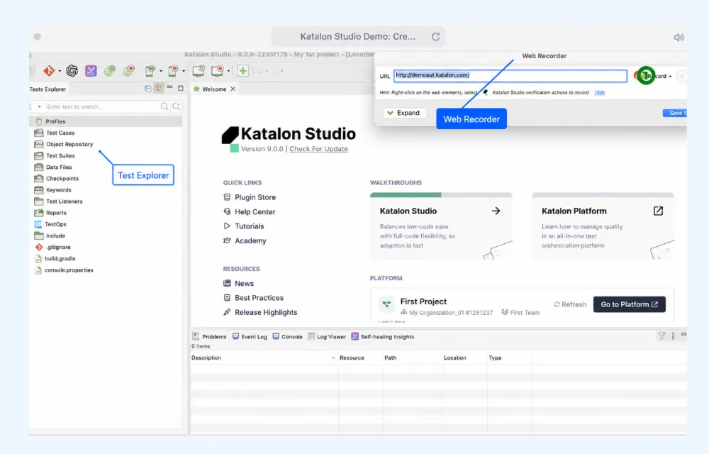The width and height of the screenshot is (709, 454).
Task: Open the search filter dropdown arrow
Action: (39, 106)
